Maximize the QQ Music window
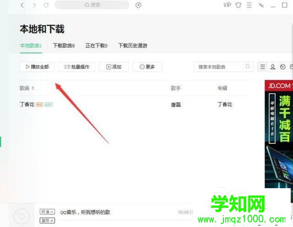293x227 pixels. [x=285, y=5]
